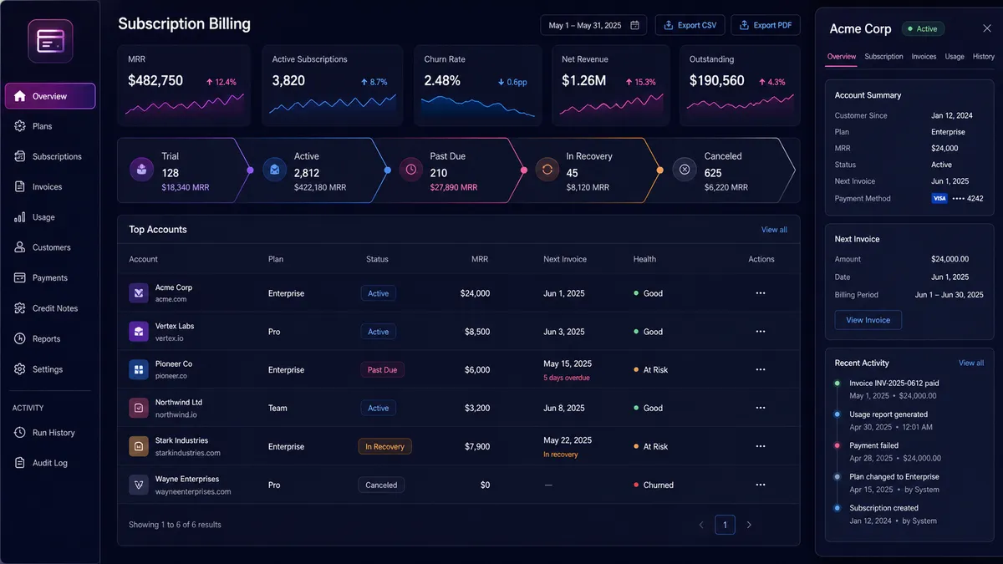Go to the next results page
Screen dimensions: 1003x564
point(749,525)
